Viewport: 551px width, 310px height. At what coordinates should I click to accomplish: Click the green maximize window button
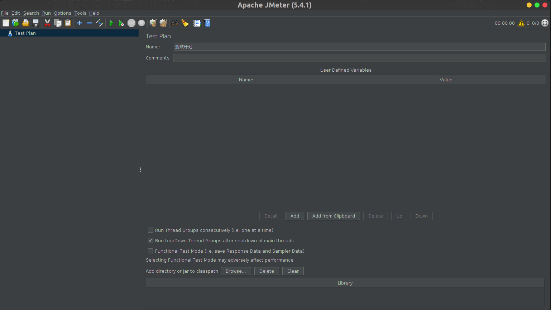[537, 5]
